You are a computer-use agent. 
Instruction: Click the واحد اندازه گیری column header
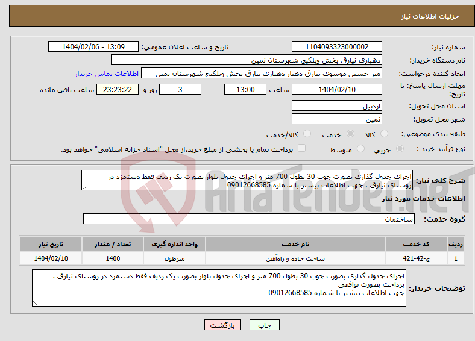(174, 244)
